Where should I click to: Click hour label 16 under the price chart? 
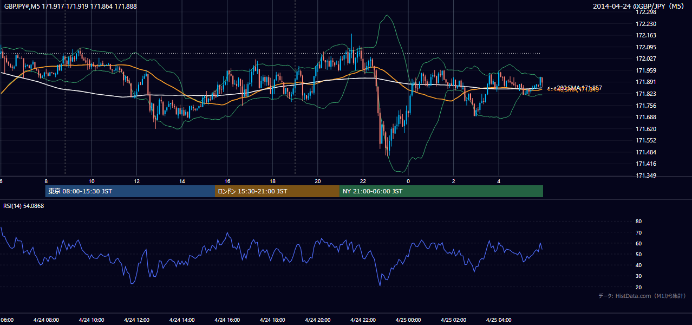pyautogui.click(x=227, y=181)
